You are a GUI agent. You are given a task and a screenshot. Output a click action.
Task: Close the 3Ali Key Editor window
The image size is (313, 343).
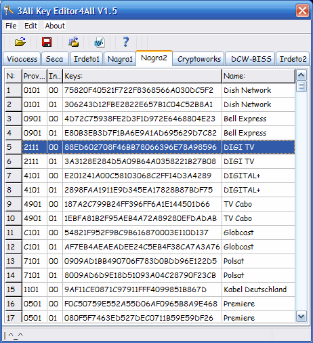302,10
